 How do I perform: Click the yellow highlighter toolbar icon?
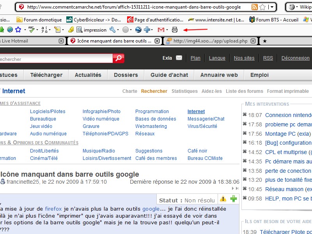coord(71,30)
